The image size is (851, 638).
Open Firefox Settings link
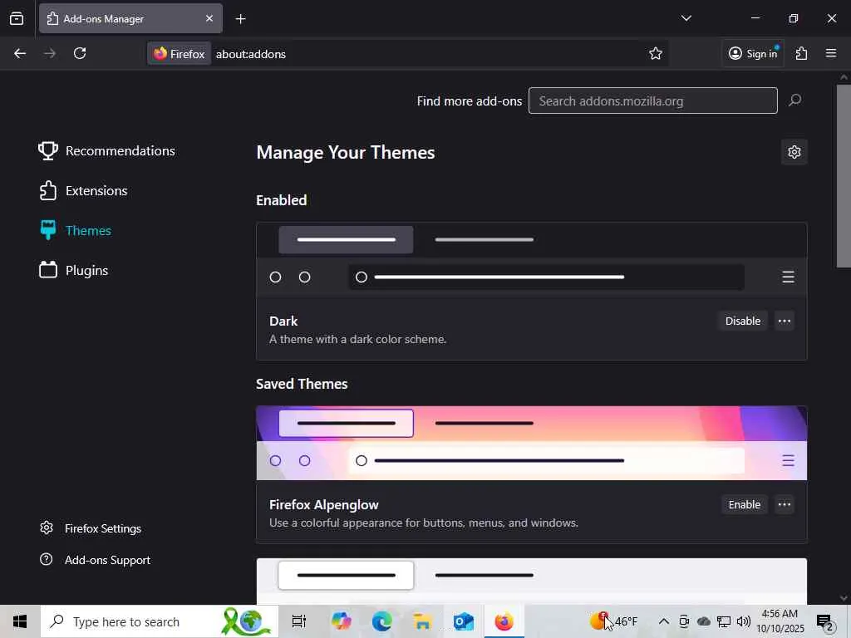point(91,528)
